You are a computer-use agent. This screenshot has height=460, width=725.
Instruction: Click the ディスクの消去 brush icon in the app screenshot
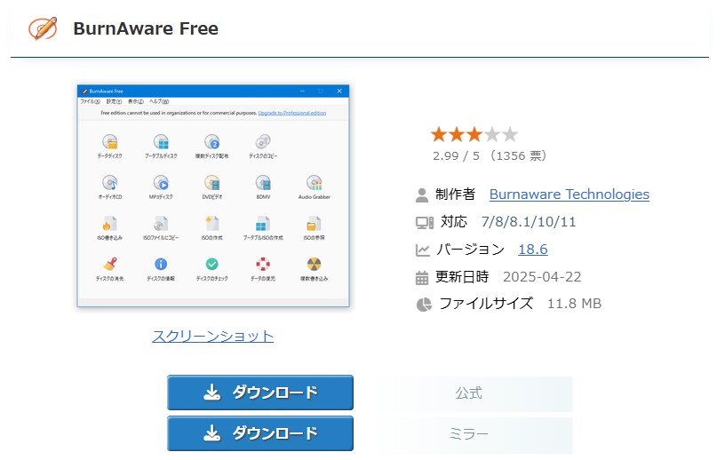pos(110,264)
